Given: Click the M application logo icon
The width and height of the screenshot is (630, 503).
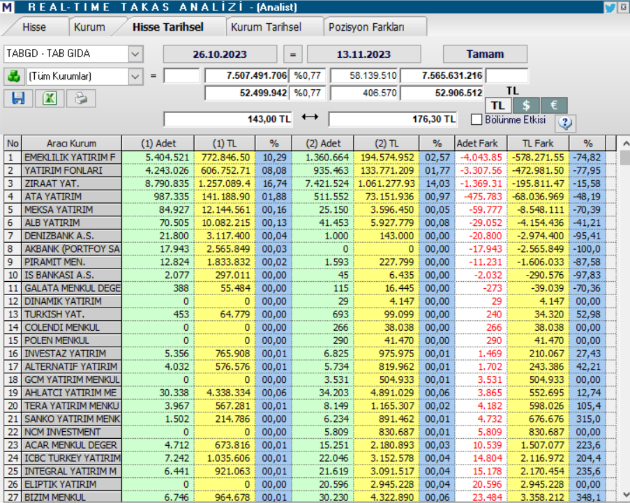Looking at the screenshot, I should [7, 8].
